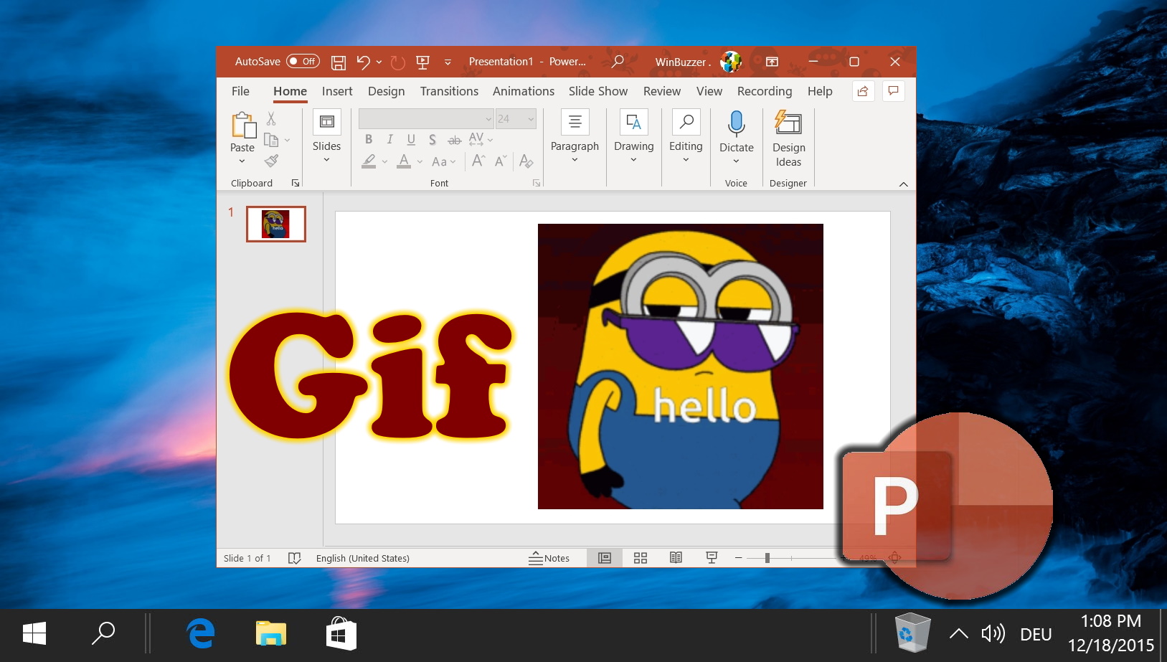Open the Transitions tab

click(449, 91)
